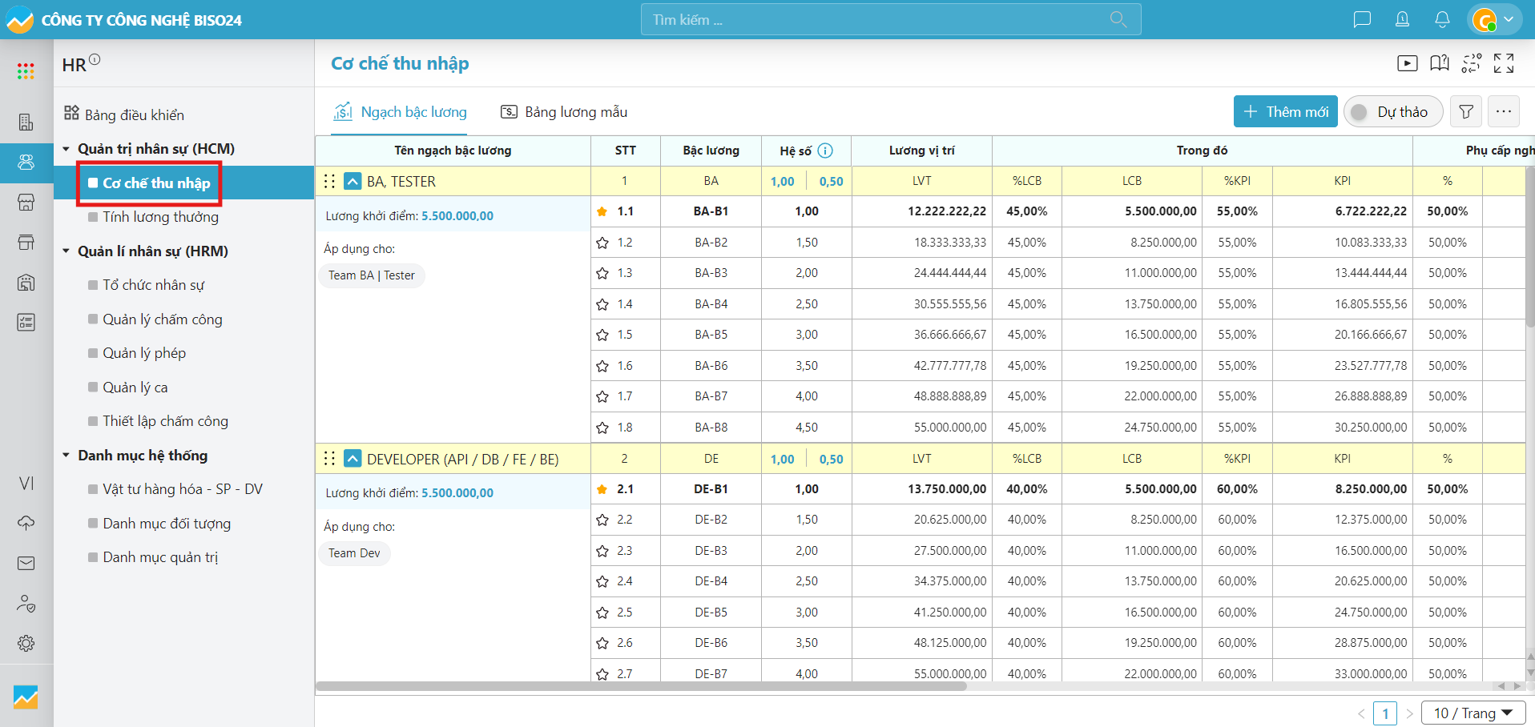Collapse the Quản trị nhân sự (HCM) section

click(x=66, y=149)
